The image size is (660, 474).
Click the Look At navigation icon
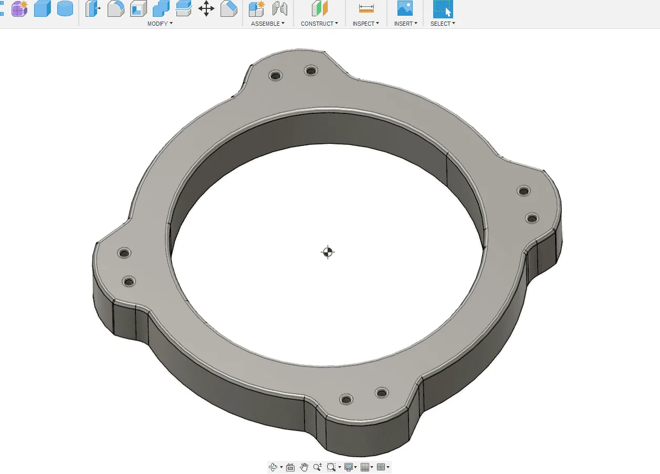(x=290, y=467)
